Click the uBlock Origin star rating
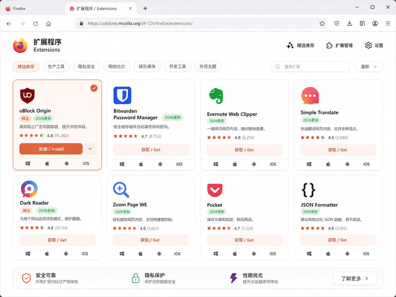Image resolution: width=396 pixels, height=297 pixels. click(x=31, y=136)
